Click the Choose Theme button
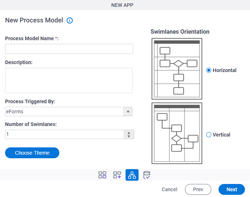The image size is (250, 197). 32,153
